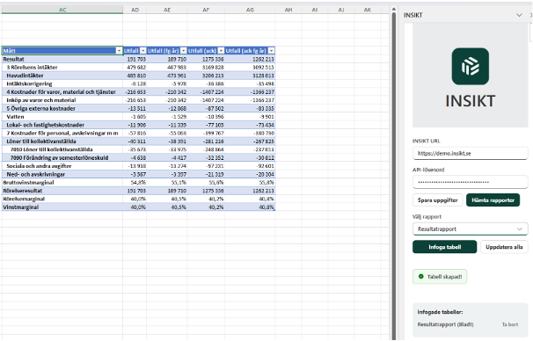Select '7010 Löner till kollektivanställda' cell
The image size is (533, 341).
62,149
